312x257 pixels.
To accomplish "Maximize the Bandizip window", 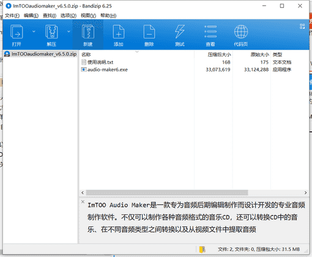I will 282,6.
